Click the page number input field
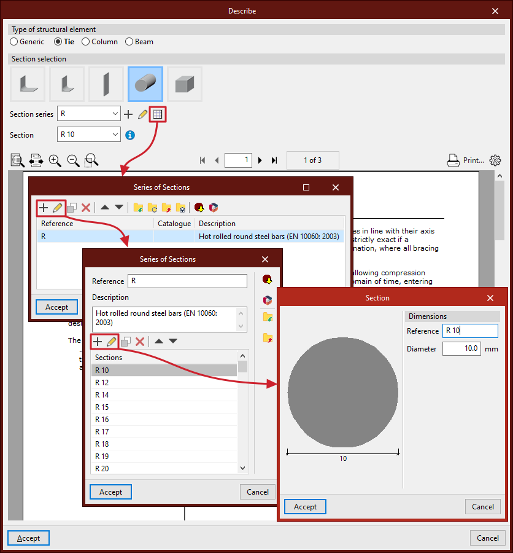This screenshot has width=513, height=553. pyautogui.click(x=238, y=160)
